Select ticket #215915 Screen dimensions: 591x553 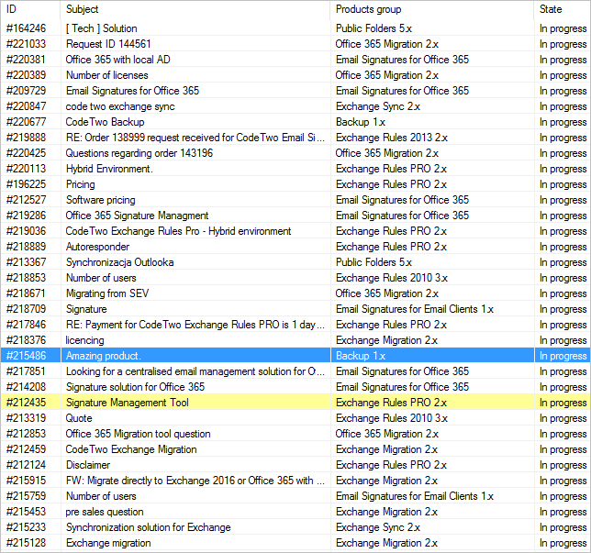click(x=26, y=481)
